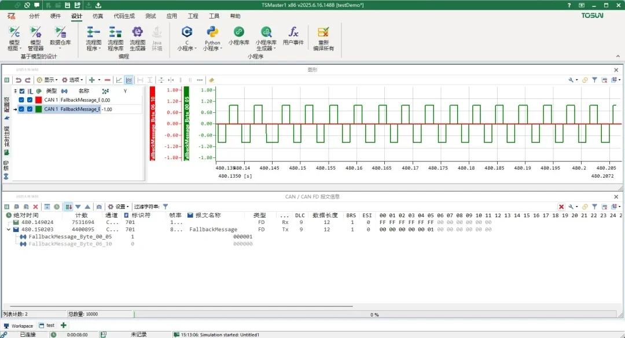Click the camera snapshot icon in CAN toolbar

pos(99,207)
